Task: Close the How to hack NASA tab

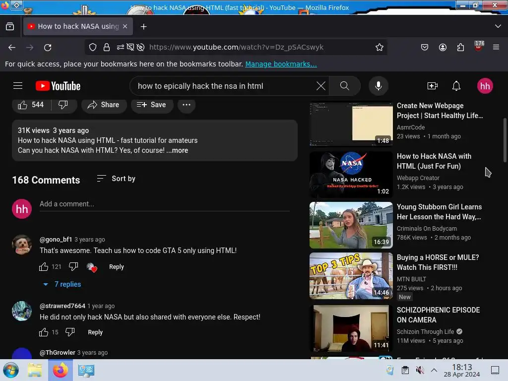Action: pos(125,26)
